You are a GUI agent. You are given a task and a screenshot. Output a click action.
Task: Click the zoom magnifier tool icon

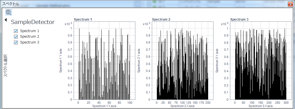[9, 12]
